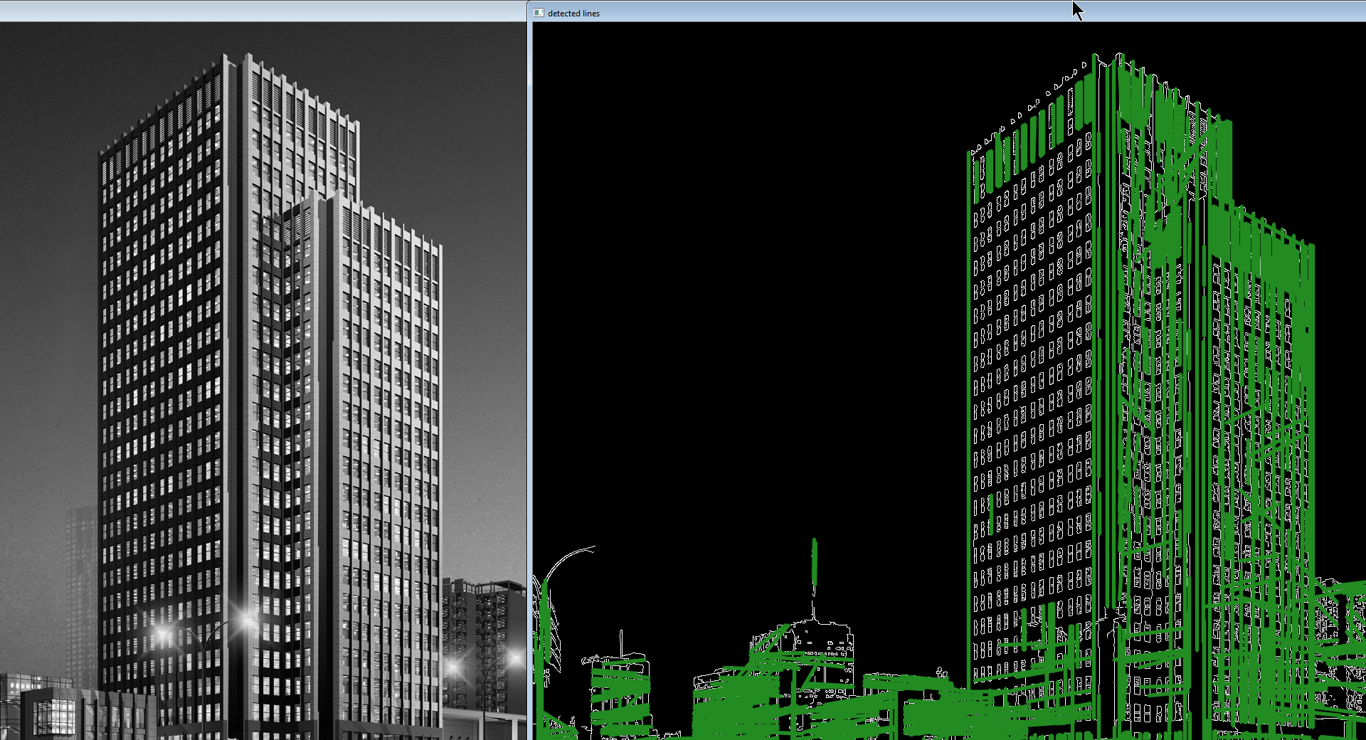Click the green antenna spire in the edge image
Image resolution: width=1366 pixels, height=740 pixels.
pyautogui.click(x=815, y=562)
